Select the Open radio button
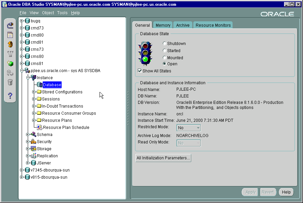The height and width of the screenshot is (203, 303). [165, 64]
